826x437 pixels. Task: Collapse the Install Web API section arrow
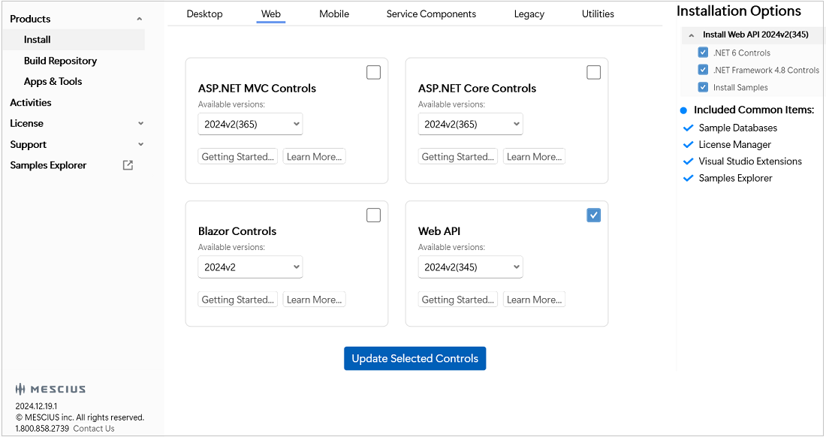(x=692, y=35)
